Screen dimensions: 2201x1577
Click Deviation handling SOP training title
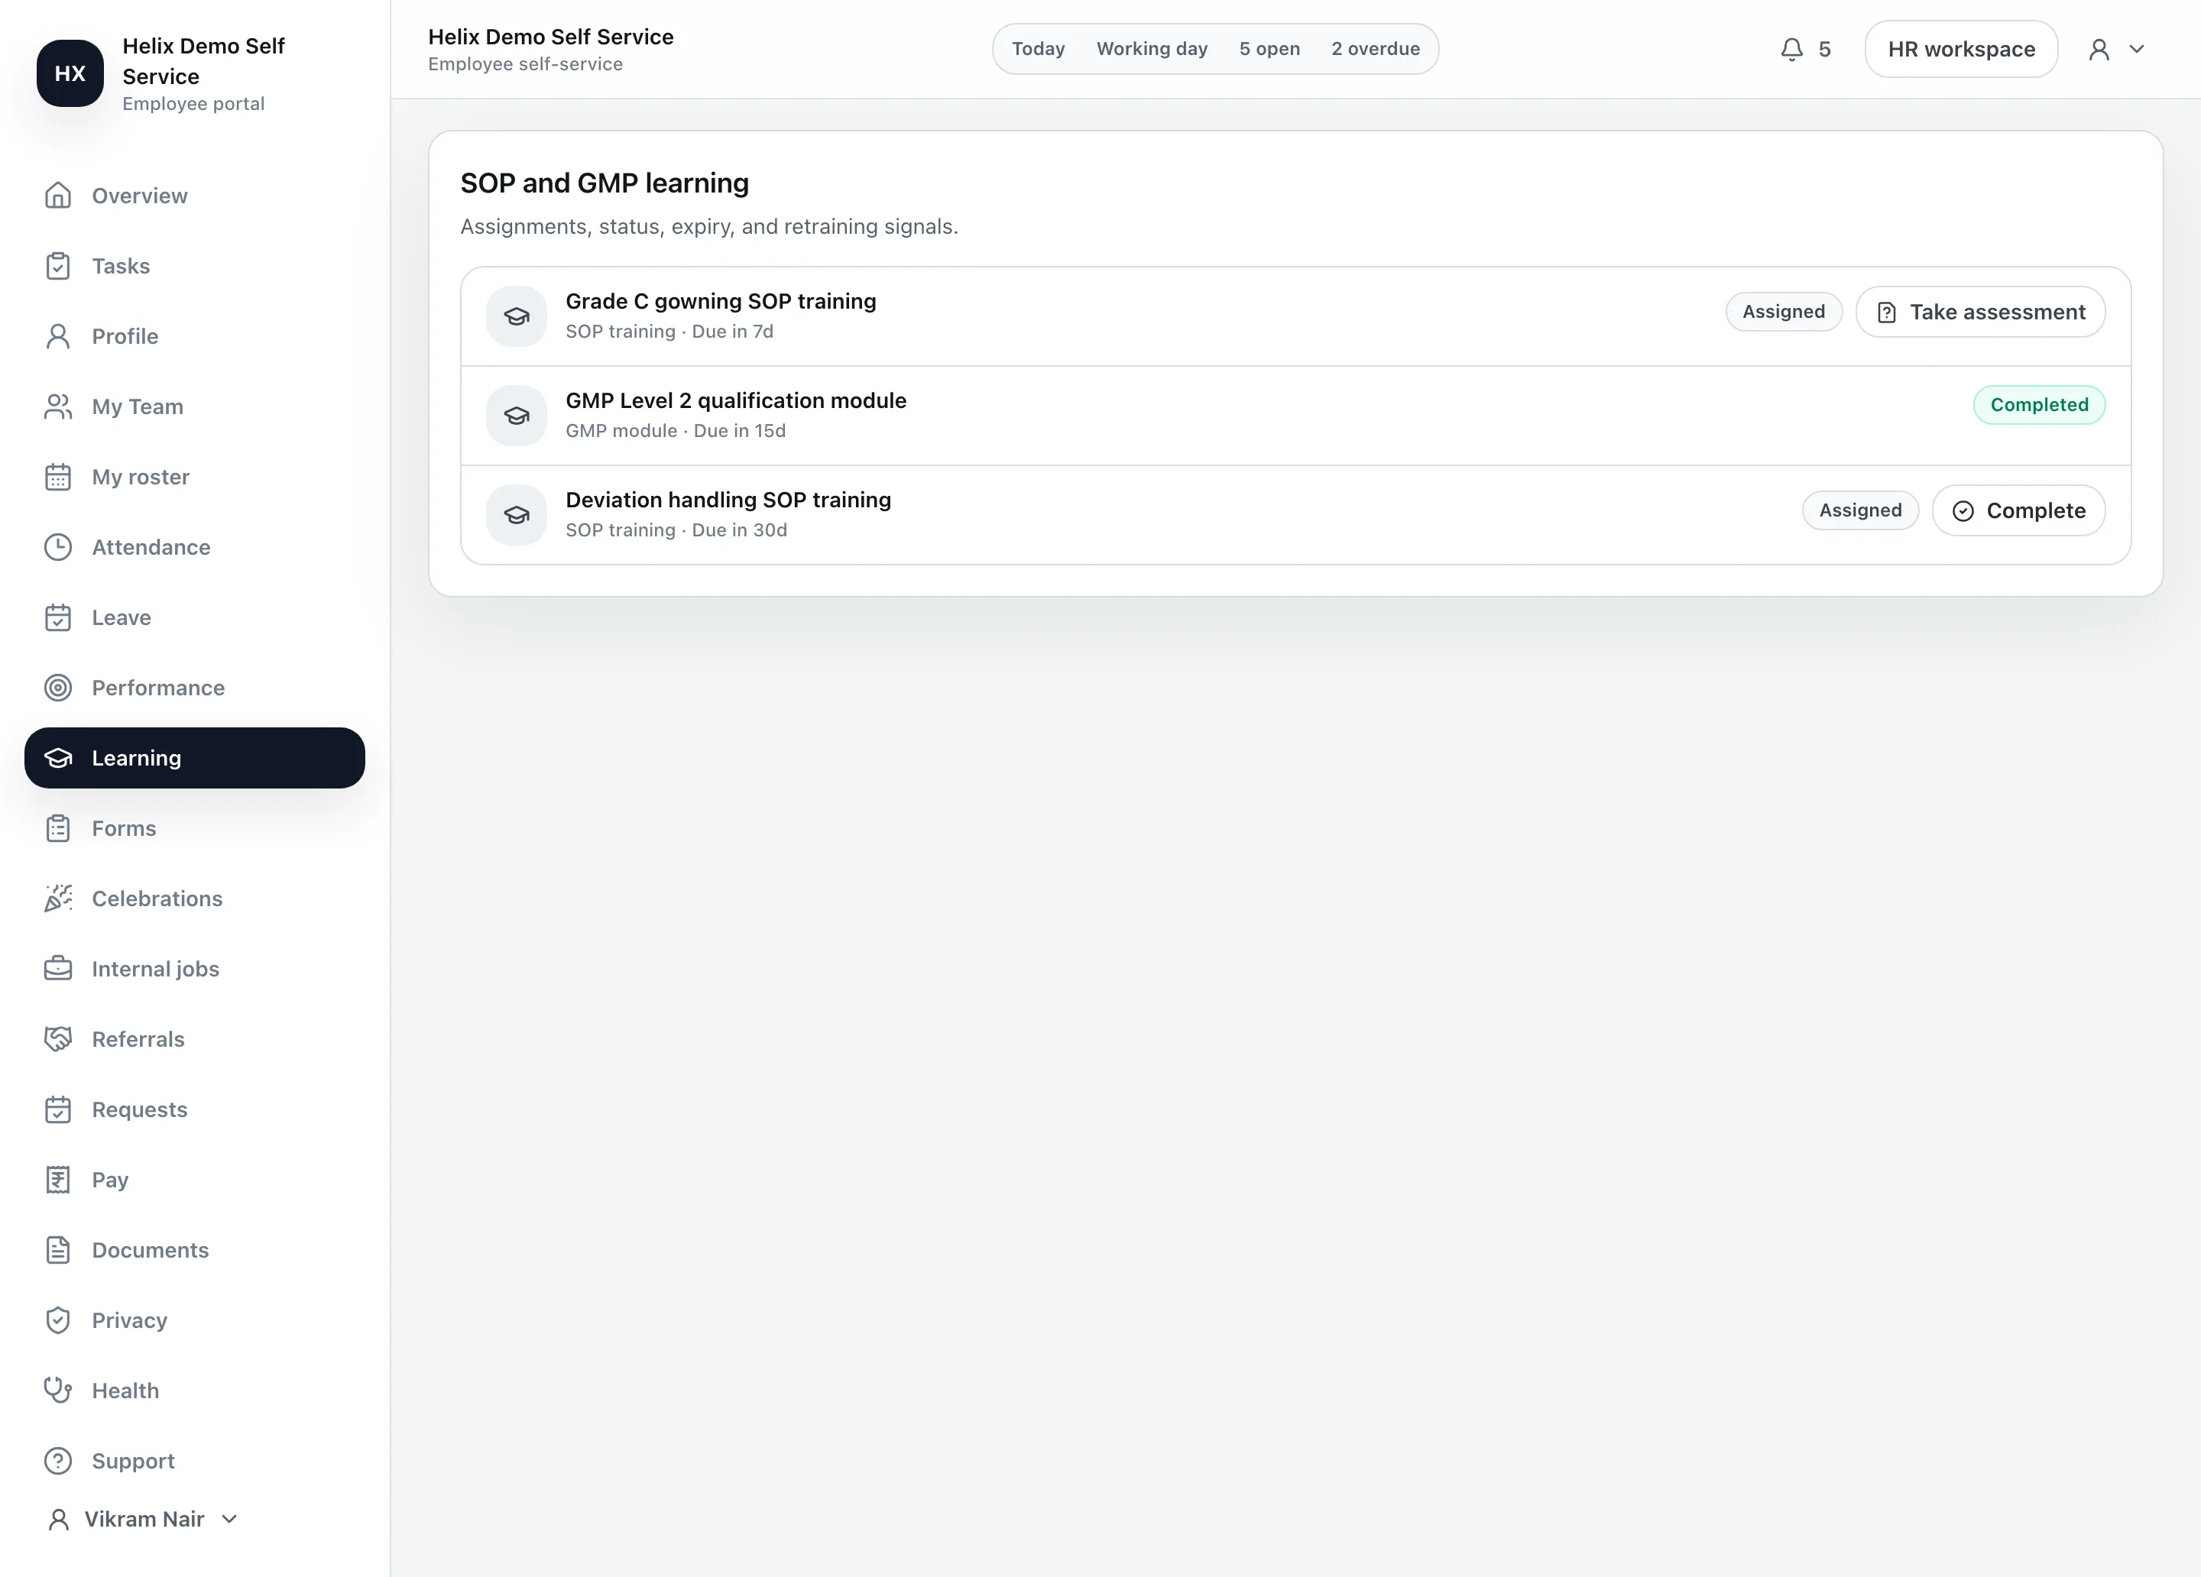pos(728,500)
